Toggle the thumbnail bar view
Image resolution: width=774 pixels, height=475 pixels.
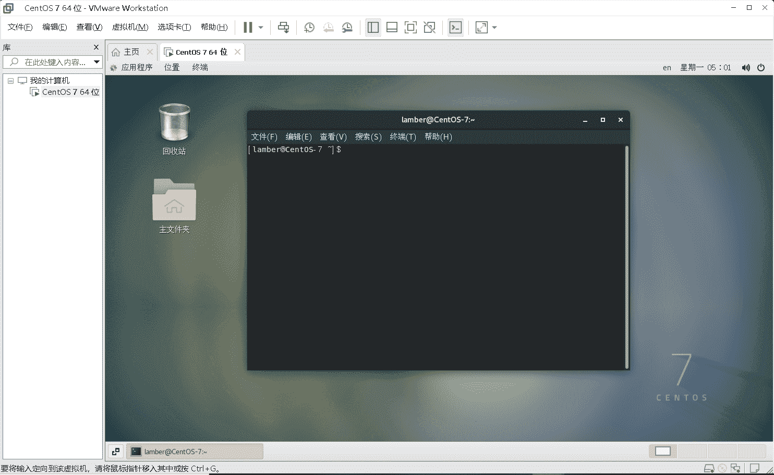(392, 28)
